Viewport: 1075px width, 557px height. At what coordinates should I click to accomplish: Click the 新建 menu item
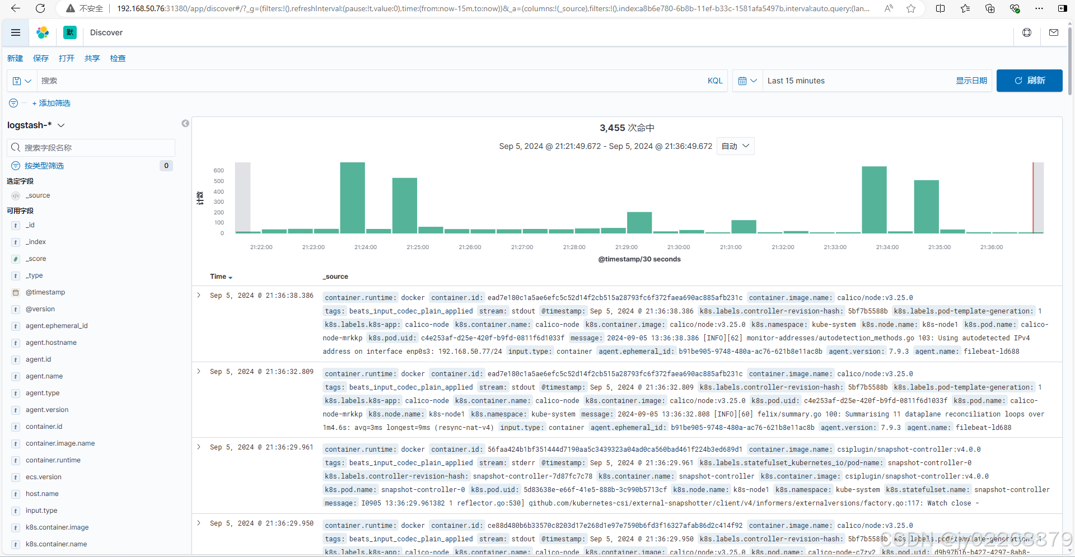coord(15,58)
